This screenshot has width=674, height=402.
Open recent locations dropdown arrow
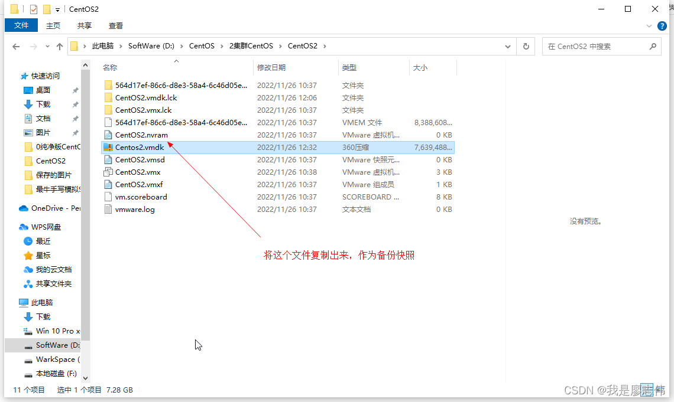point(47,46)
